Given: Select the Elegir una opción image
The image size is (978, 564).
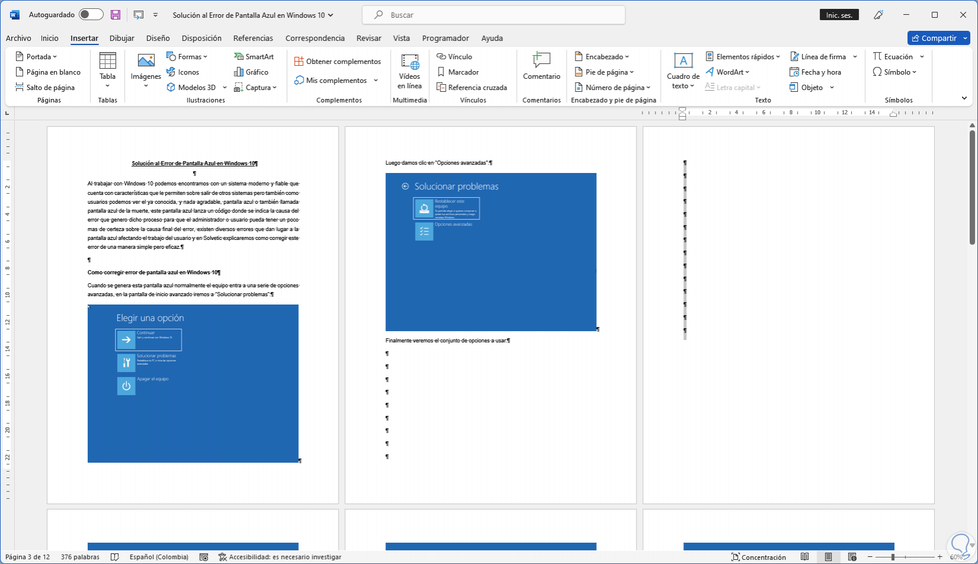Looking at the screenshot, I should [193, 383].
